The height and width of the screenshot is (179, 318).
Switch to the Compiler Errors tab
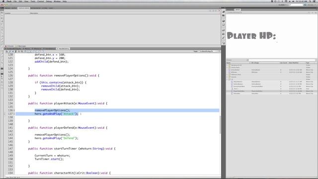(23, 8)
